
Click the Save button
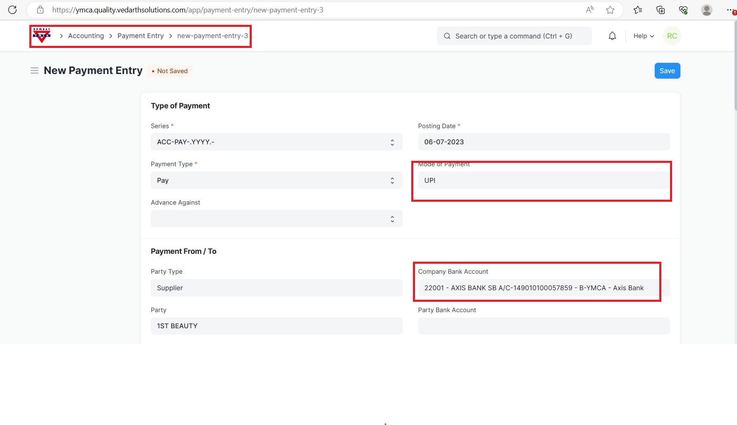pos(667,71)
